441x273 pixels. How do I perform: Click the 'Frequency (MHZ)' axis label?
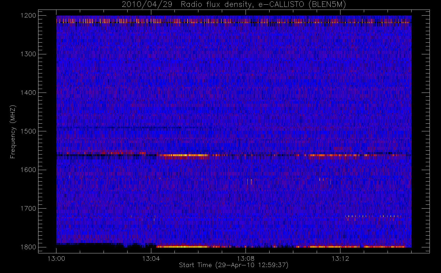13,132
